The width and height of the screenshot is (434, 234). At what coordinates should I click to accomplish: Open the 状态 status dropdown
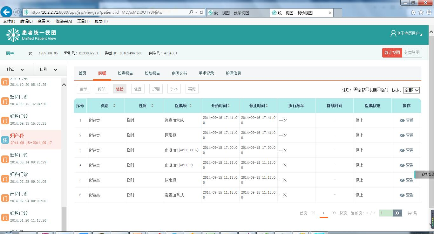pos(411,90)
